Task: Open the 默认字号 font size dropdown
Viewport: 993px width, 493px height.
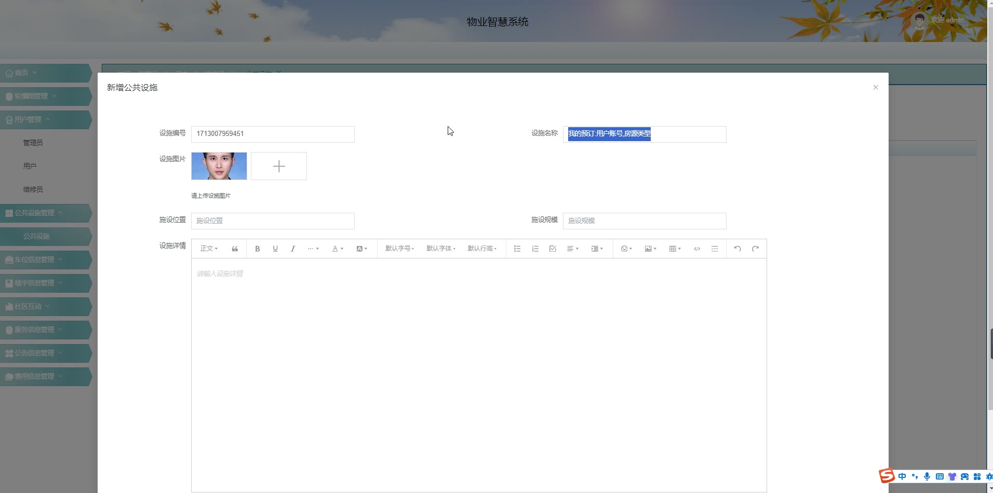Action: pos(399,249)
